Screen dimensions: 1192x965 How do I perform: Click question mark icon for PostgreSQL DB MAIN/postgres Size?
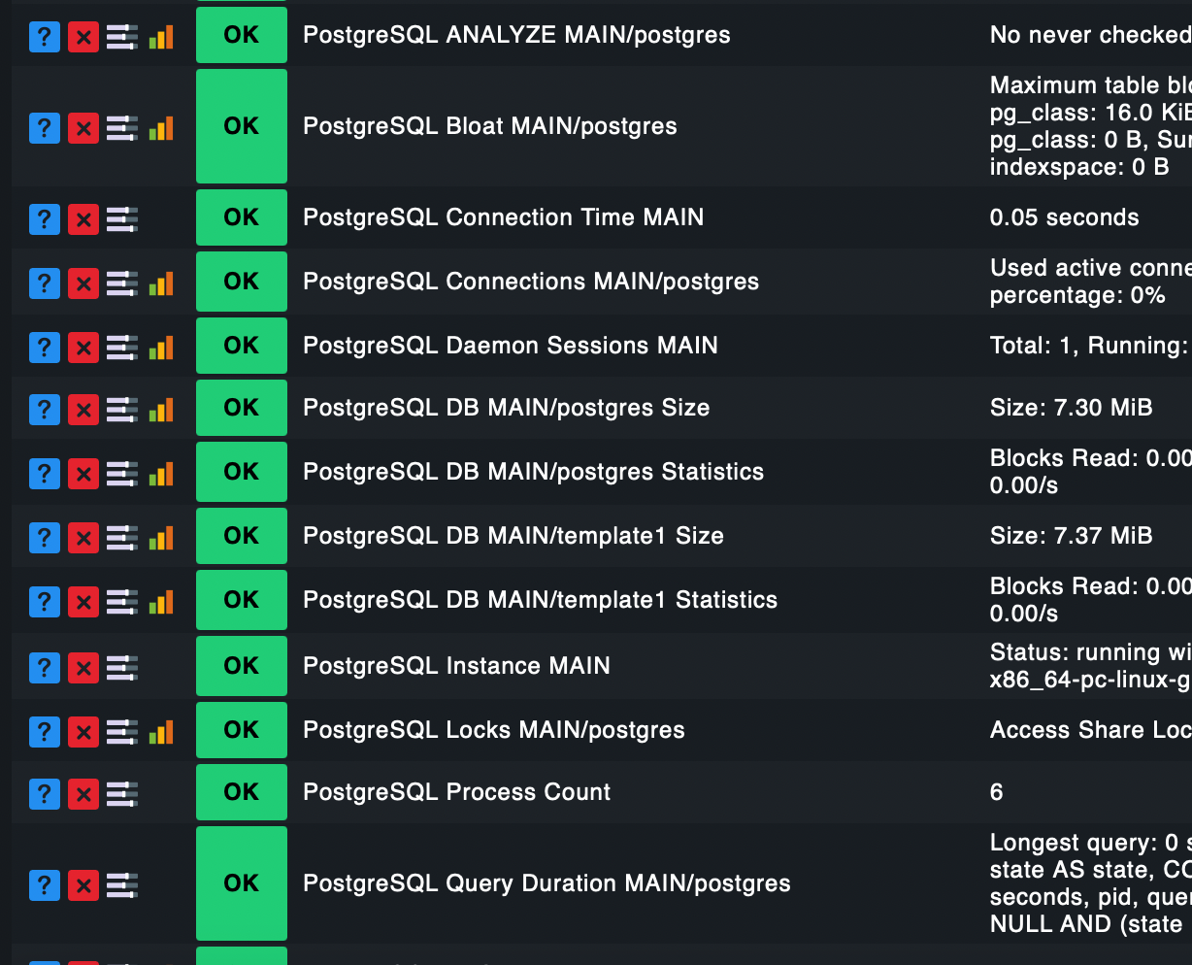coord(45,410)
